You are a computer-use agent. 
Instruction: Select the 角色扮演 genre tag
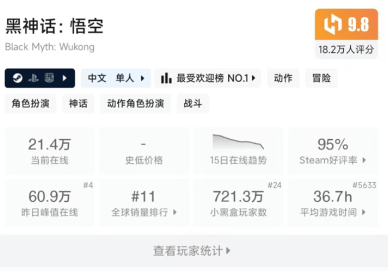(x=31, y=103)
